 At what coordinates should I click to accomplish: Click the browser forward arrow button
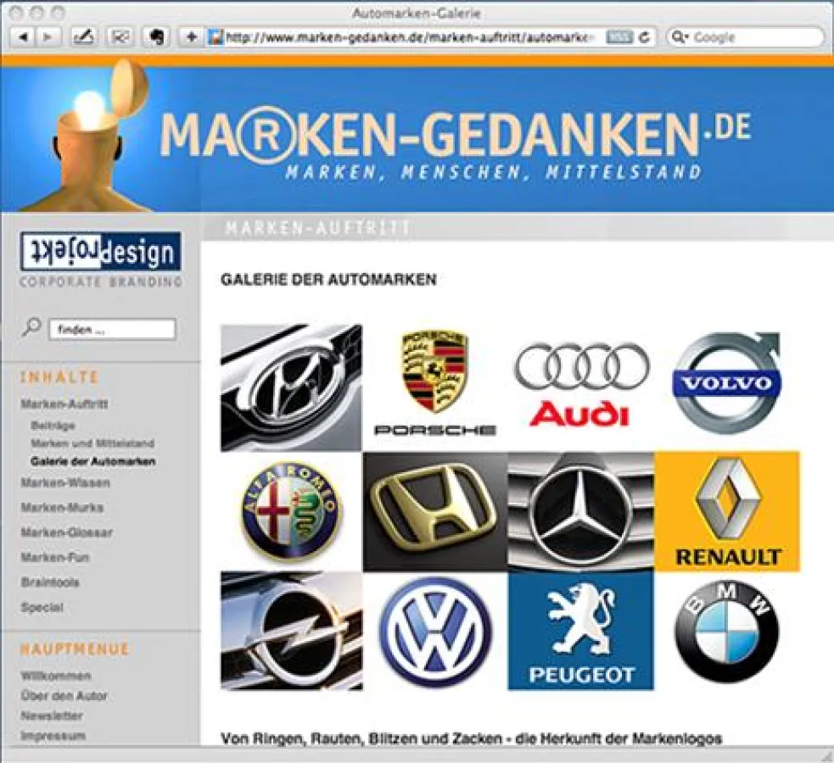[x=48, y=37]
